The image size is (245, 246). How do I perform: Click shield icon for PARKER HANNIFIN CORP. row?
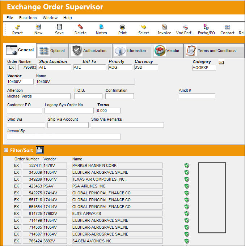(186, 165)
